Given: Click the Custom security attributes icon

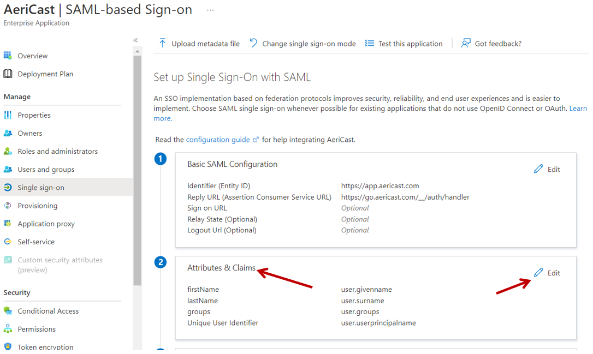Looking at the screenshot, I should coord(8,260).
